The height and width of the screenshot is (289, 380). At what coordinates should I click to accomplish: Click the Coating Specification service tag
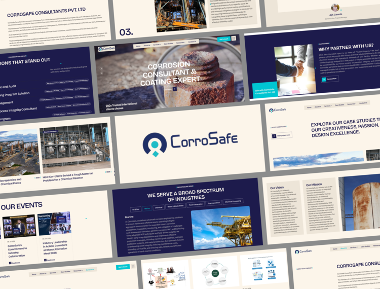tap(52, 91)
